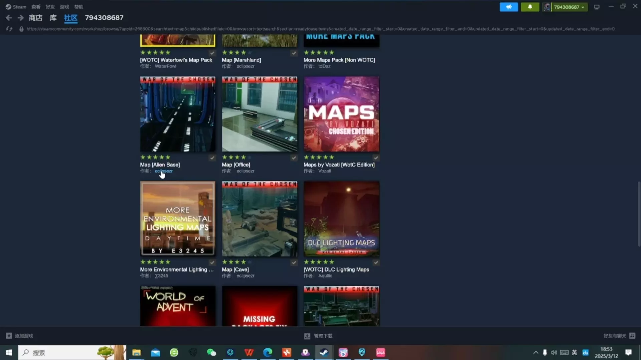
Task: Expand the 794308687 account dropdown
Action: [x=569, y=7]
